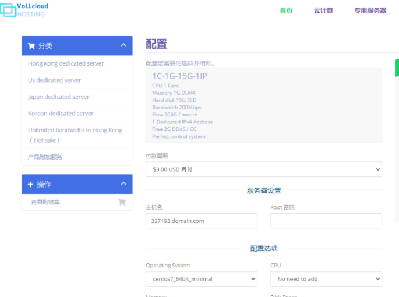Screen dimensions: 399x297
Task: Click the Free 2G DDoS / CC line
Action: pos(174,129)
